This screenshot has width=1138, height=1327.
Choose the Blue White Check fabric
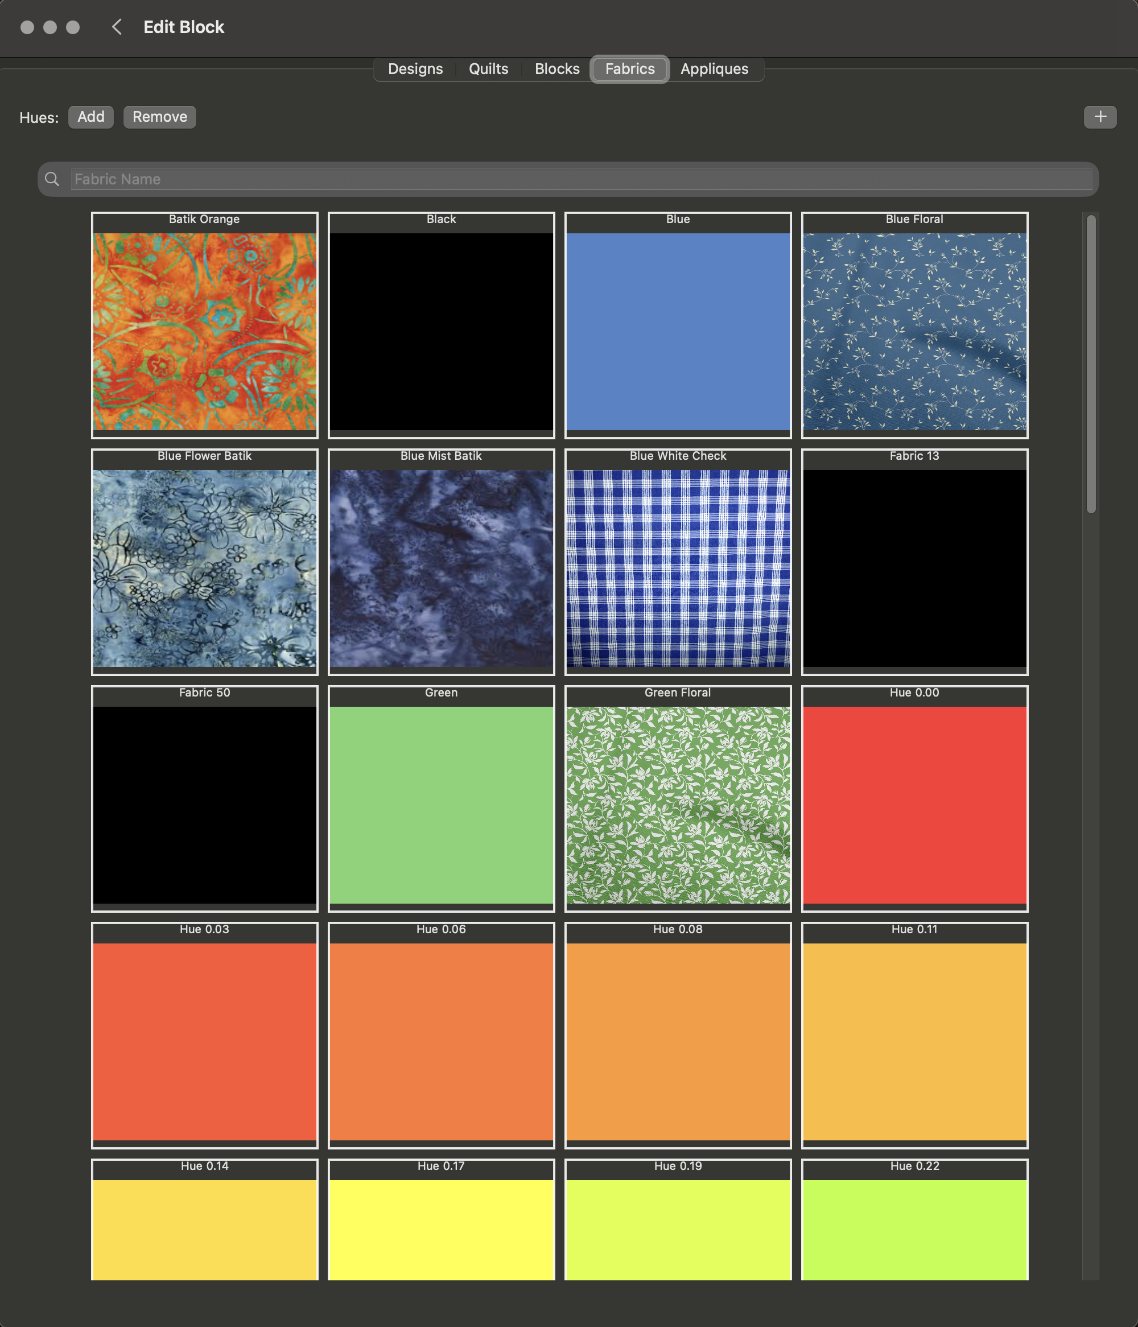click(x=678, y=562)
